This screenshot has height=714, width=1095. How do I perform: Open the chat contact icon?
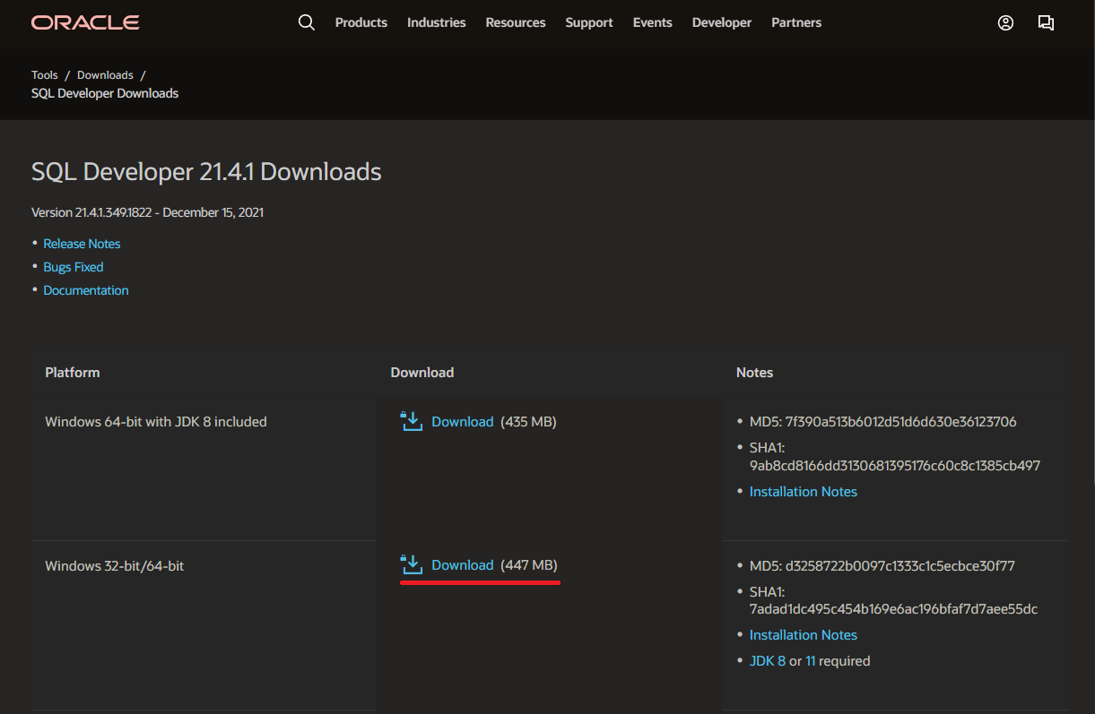click(1046, 23)
